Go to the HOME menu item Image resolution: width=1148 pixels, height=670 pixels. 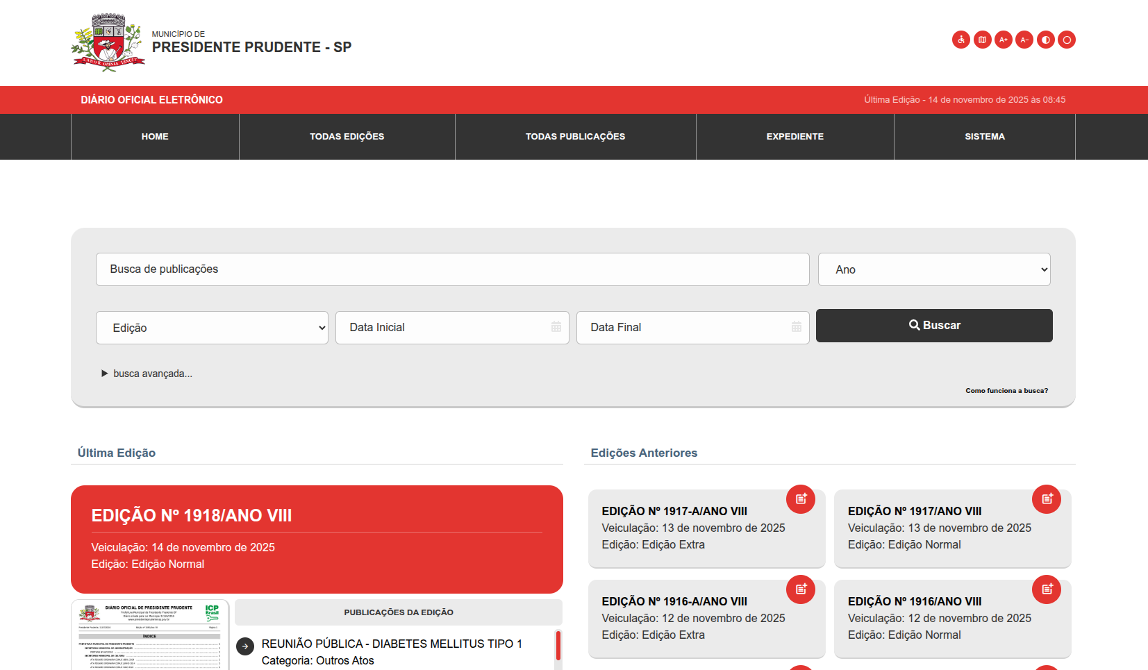pos(155,137)
